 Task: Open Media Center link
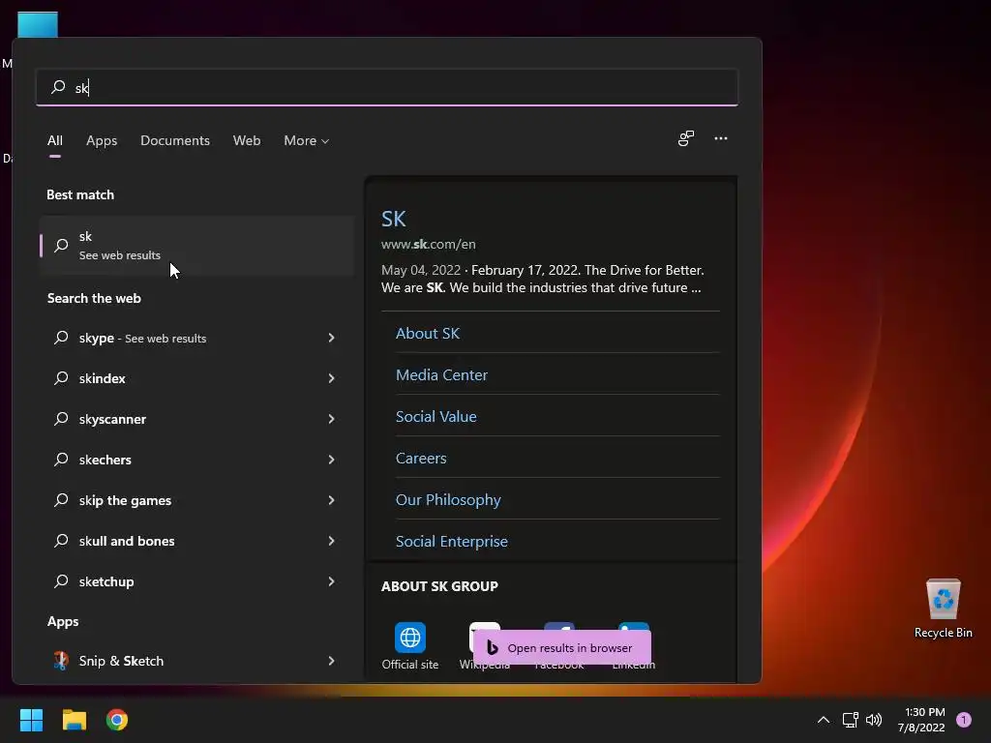[x=441, y=374]
